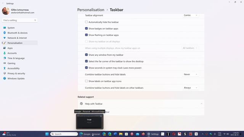Click the back arrow in Settings title bar
Image resolution: width=244 pixels, height=137 pixels.
3,3
